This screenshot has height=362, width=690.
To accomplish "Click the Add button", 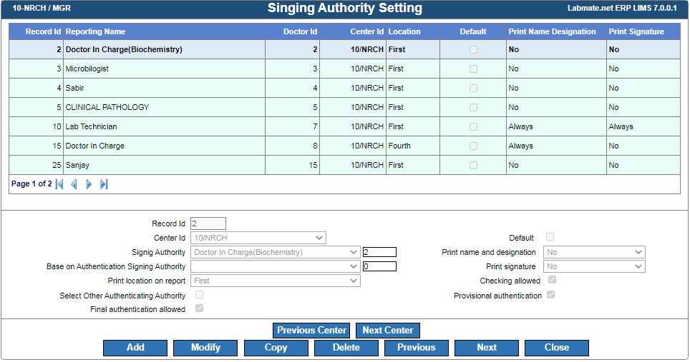I will 135,348.
